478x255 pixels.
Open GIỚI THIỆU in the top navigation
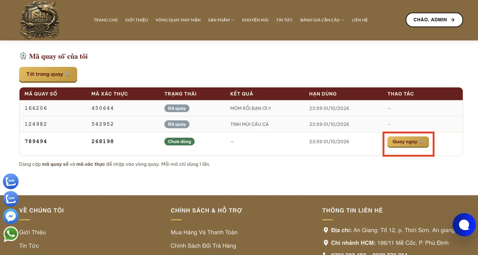[x=137, y=20]
